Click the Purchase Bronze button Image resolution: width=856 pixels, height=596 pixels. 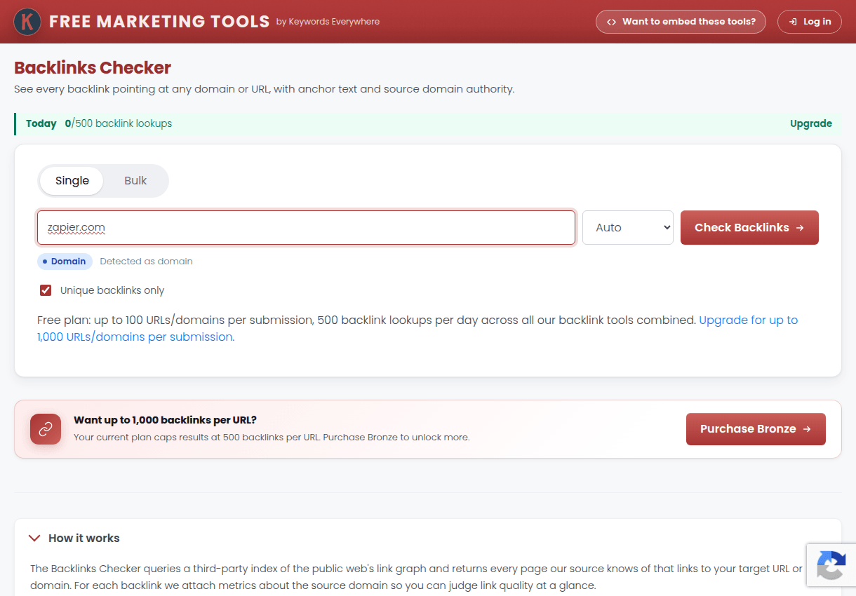point(756,429)
